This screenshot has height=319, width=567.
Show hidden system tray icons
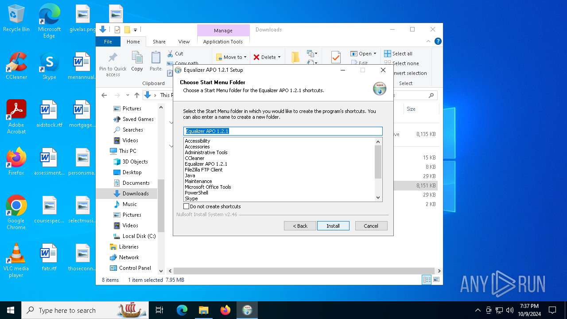coord(478,310)
